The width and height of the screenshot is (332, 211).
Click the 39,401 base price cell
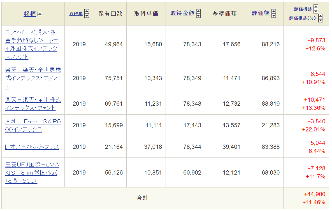(x=231, y=147)
